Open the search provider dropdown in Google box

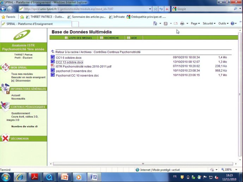pos(240,9)
